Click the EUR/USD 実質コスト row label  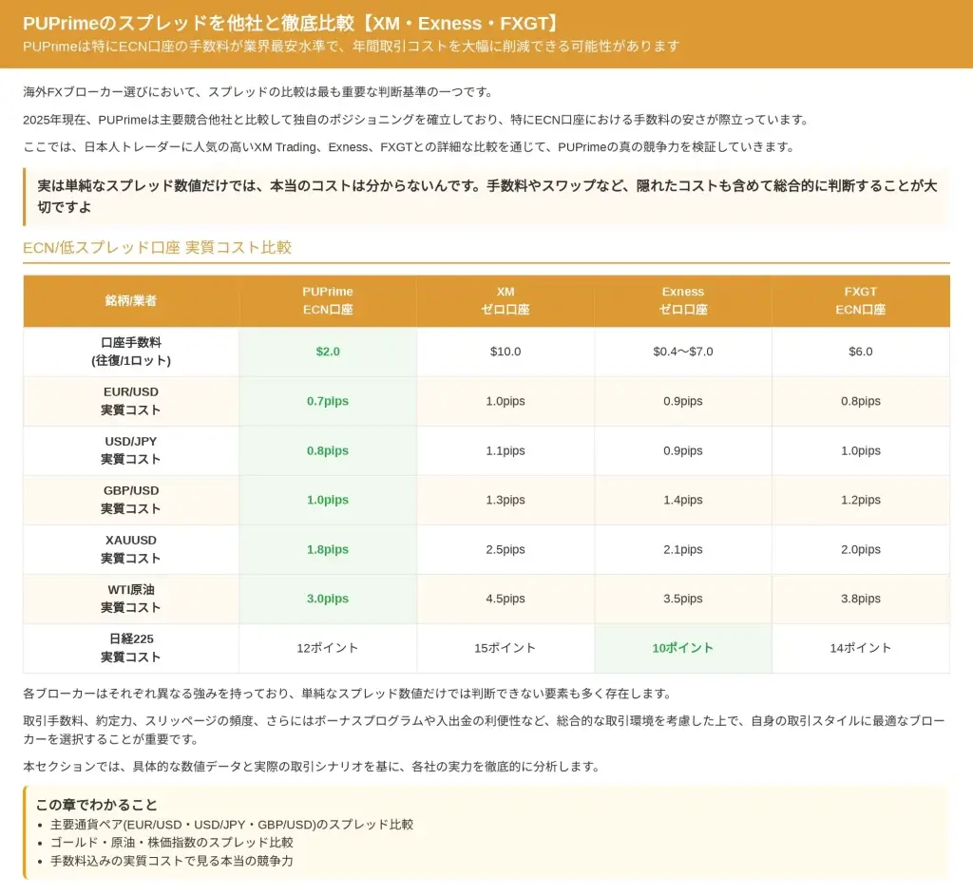(131, 401)
